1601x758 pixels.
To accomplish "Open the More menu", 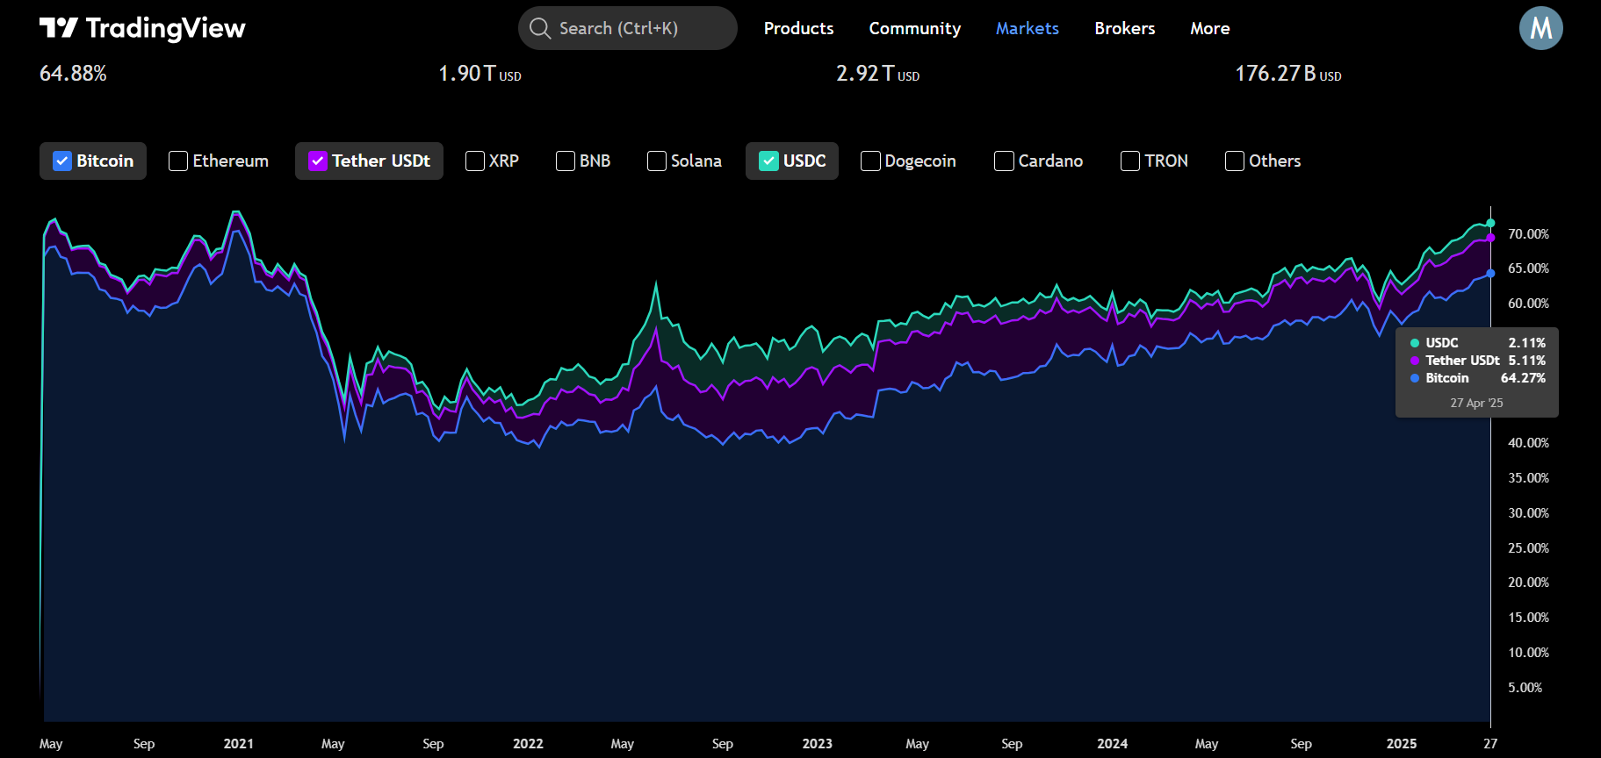I will coord(1209,28).
